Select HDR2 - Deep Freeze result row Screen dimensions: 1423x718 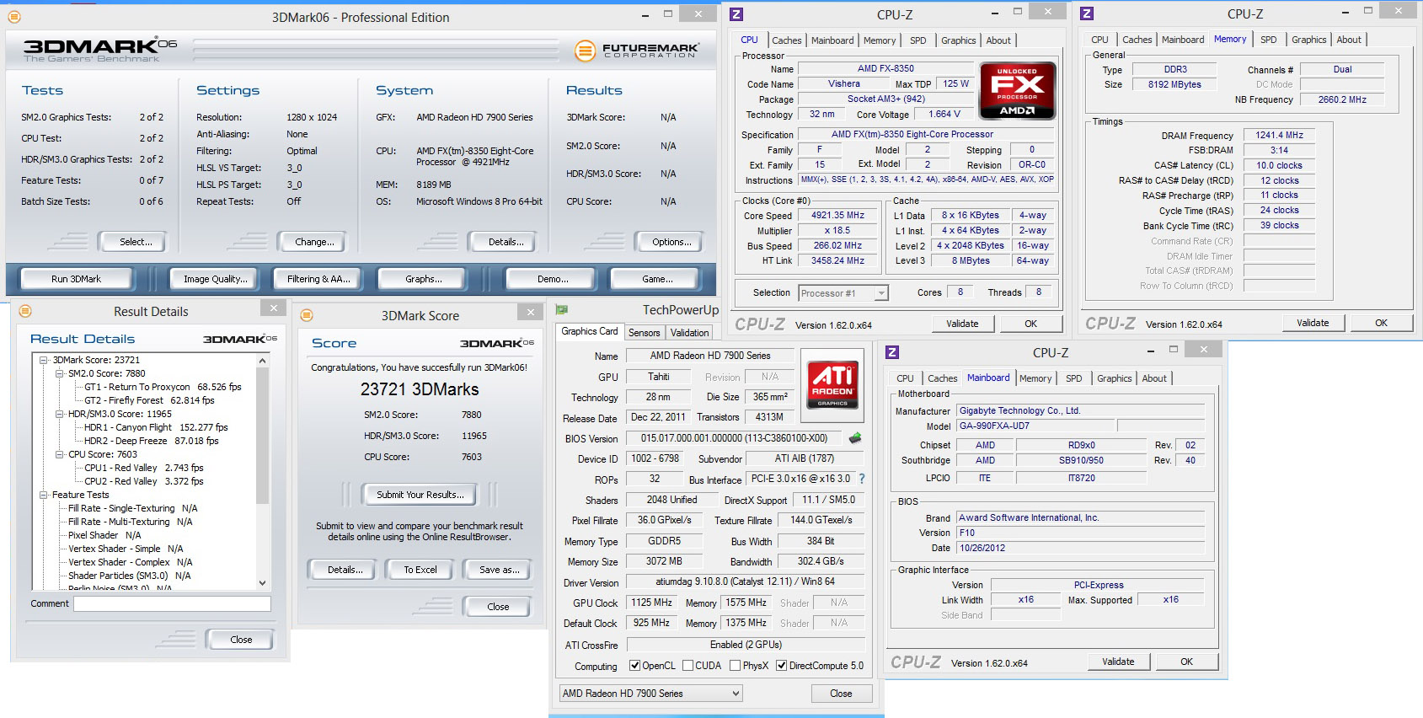click(x=151, y=441)
